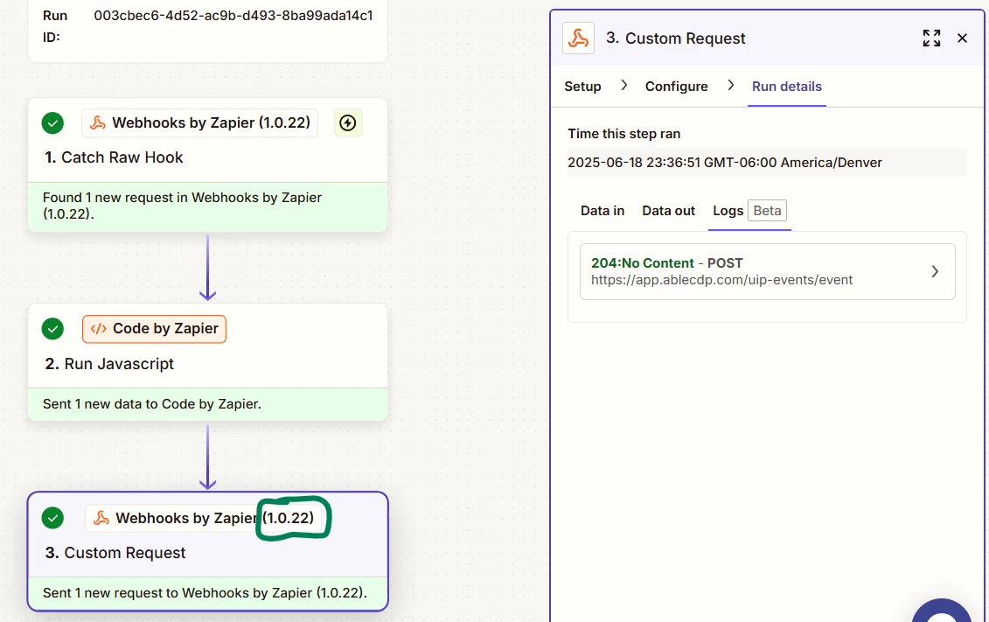The image size is (989, 622).
Task: Click the green checkmark on Catch Raw Hook
Action: [52, 123]
